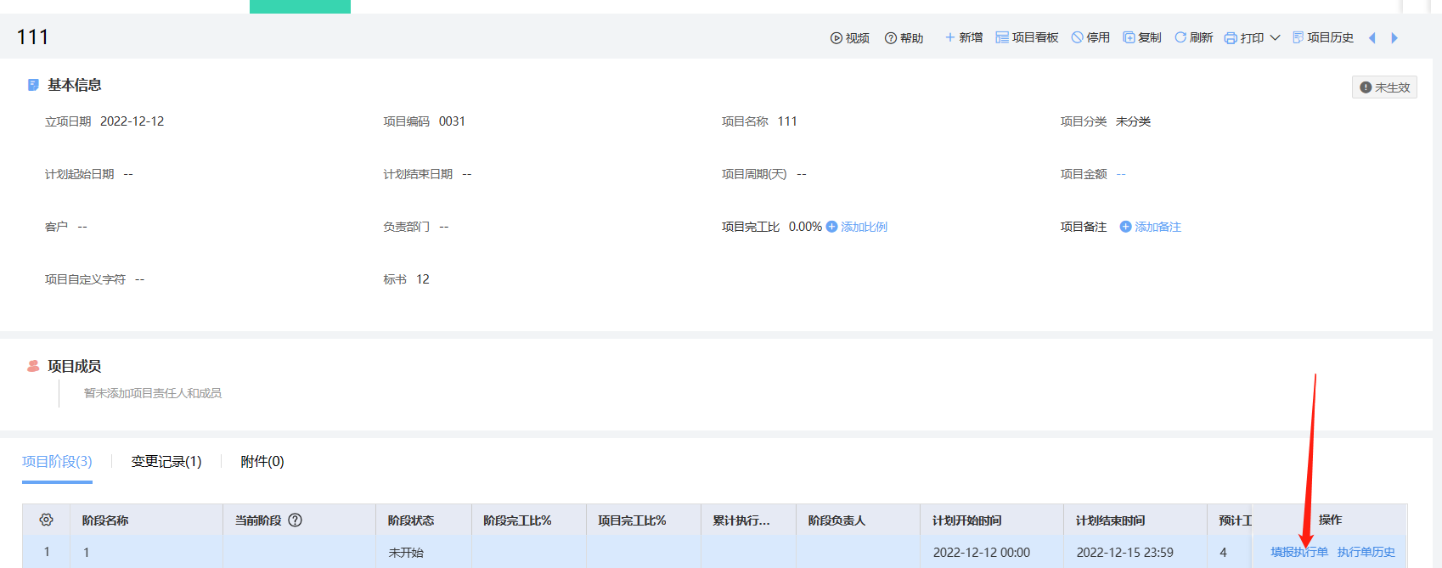This screenshot has width=1442, height=568.
Task: Refresh the page with 刷新
Action: coord(1193,37)
